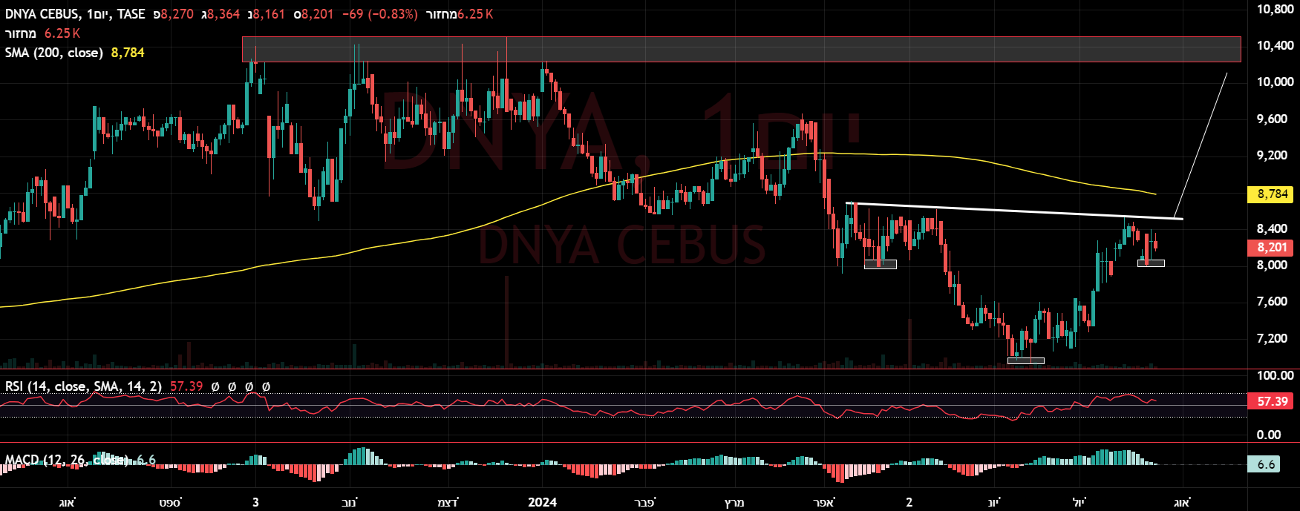Image resolution: width=1300 pixels, height=511 pixels.
Task: Select the מחזור 6.25K volume legend row
Action: coord(42,33)
